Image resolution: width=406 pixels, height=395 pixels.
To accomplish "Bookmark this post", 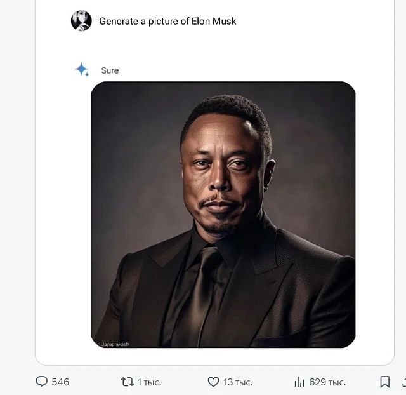I will coord(384,382).
